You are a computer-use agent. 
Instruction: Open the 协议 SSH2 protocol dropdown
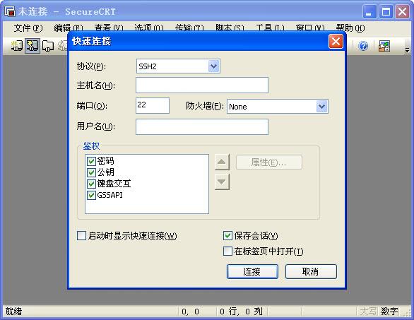click(213, 66)
